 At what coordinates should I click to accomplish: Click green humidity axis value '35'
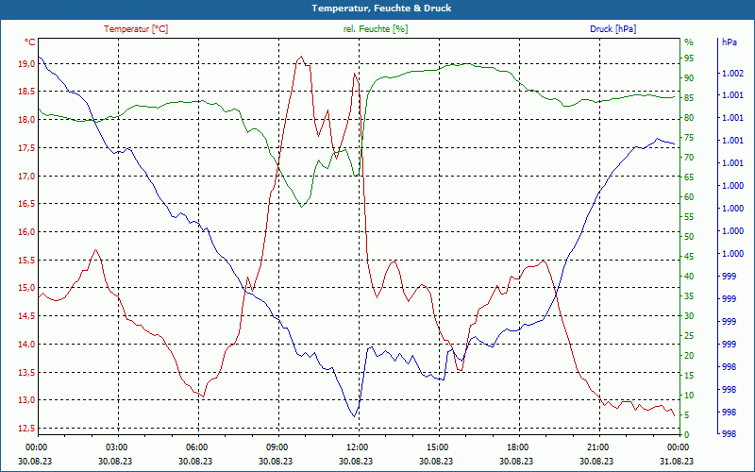click(x=689, y=296)
